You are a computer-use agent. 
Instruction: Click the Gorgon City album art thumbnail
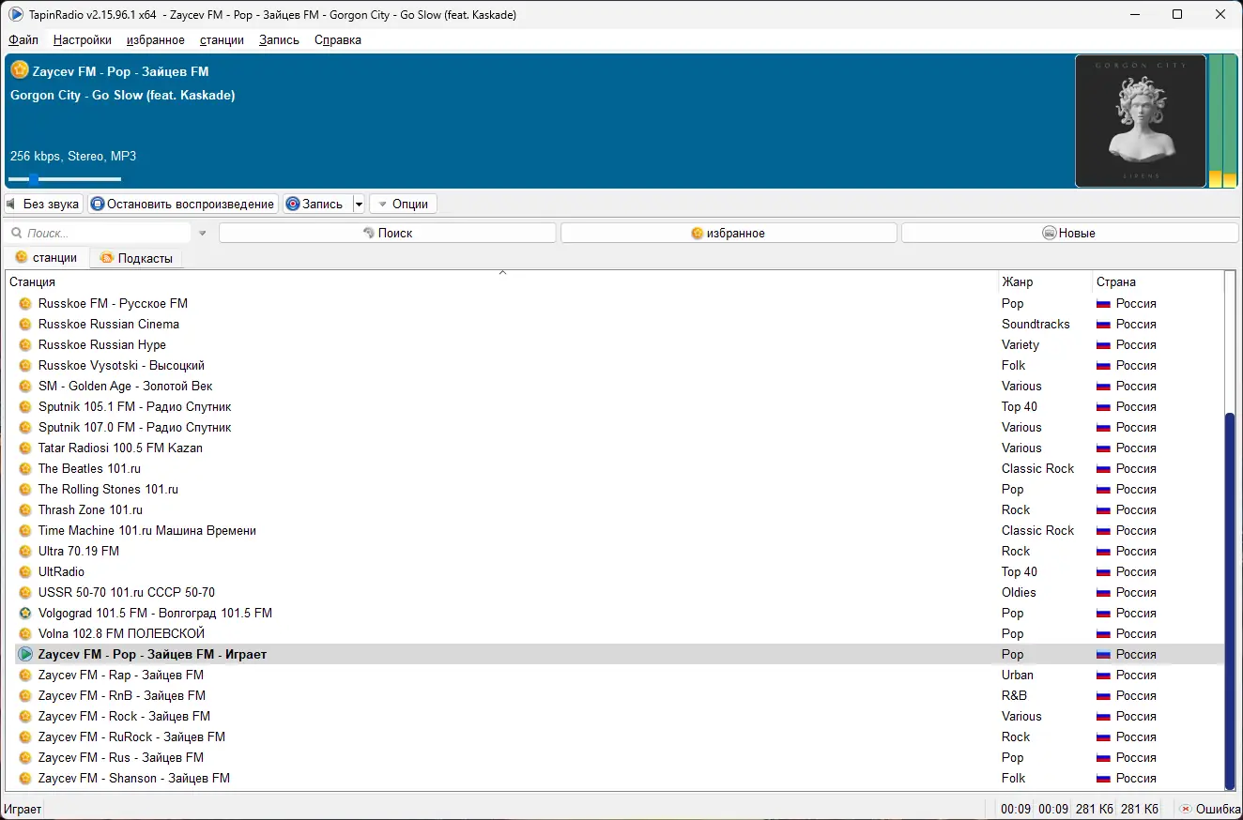[x=1141, y=121]
